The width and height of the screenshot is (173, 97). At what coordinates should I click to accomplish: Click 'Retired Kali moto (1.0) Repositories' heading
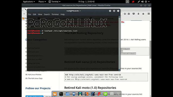90,88
